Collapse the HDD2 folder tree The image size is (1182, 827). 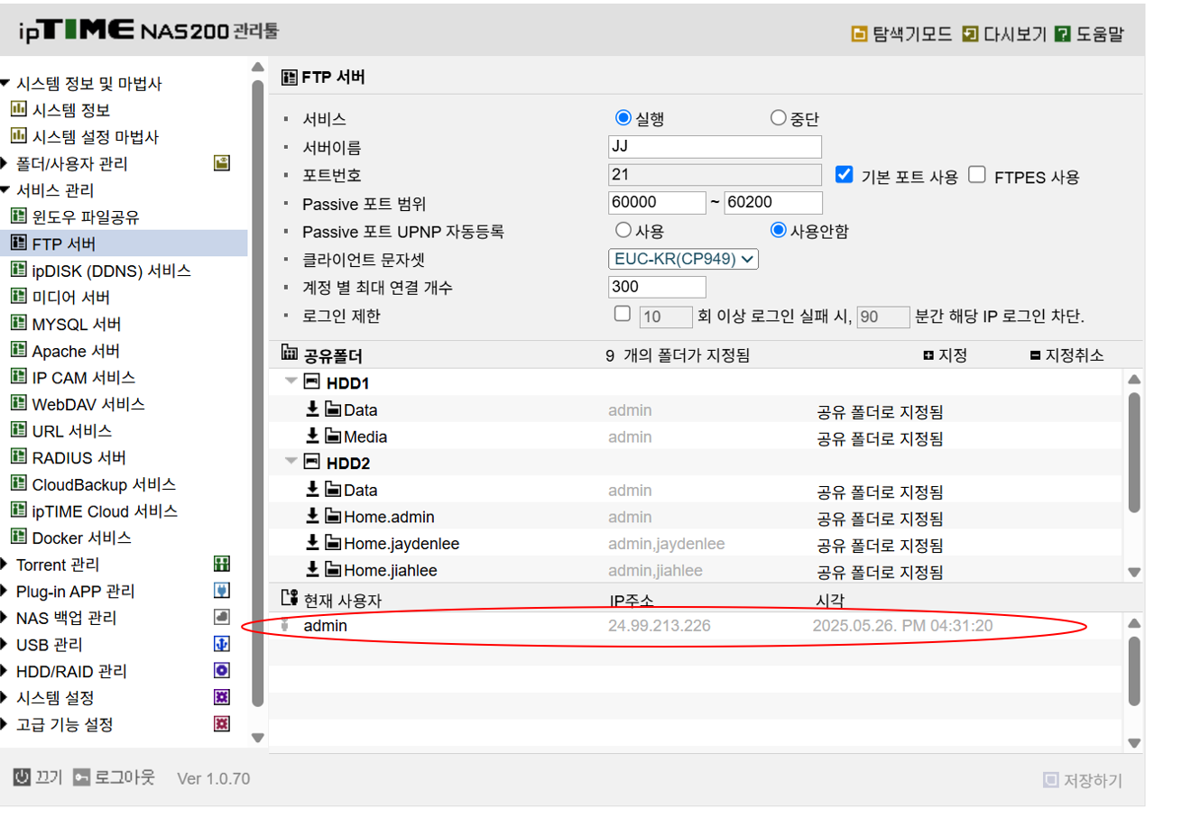291,463
